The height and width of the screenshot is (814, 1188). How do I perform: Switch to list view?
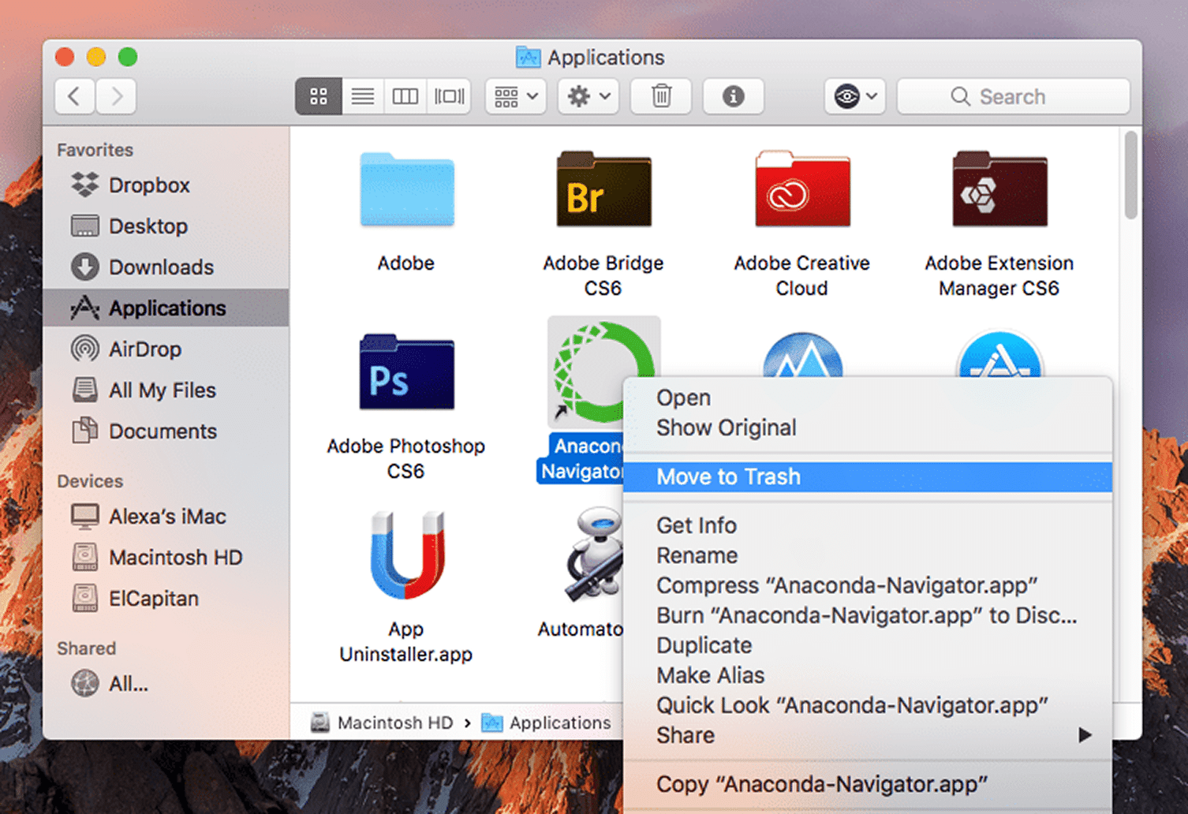tap(362, 96)
